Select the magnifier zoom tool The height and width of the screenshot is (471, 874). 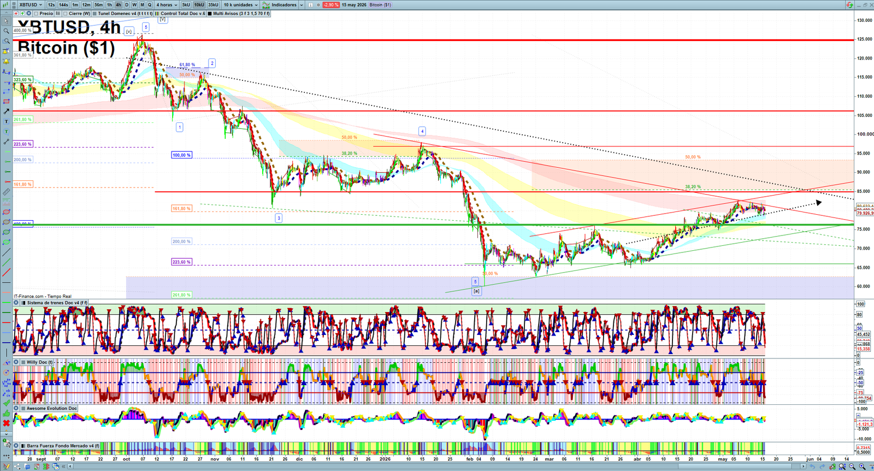(6, 31)
